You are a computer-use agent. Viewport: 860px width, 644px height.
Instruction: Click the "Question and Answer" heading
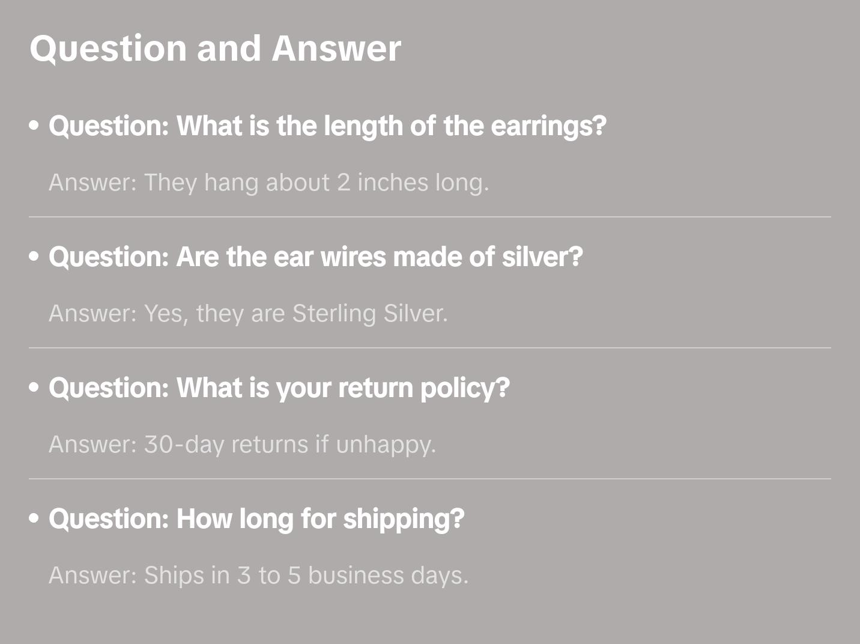(x=215, y=48)
